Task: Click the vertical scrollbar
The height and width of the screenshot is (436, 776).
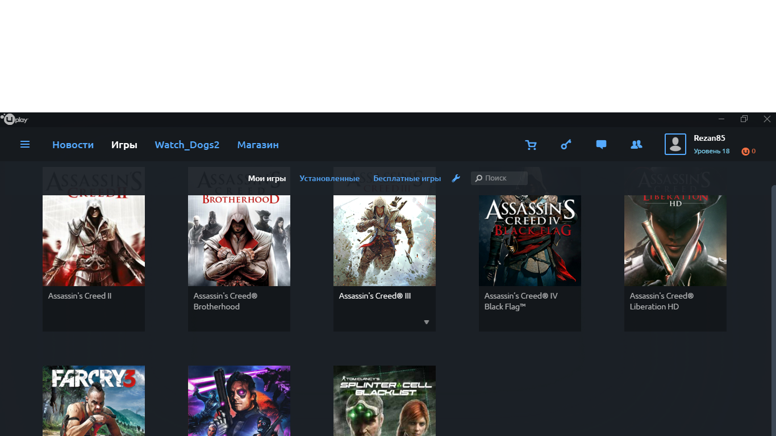Action: pos(773,309)
